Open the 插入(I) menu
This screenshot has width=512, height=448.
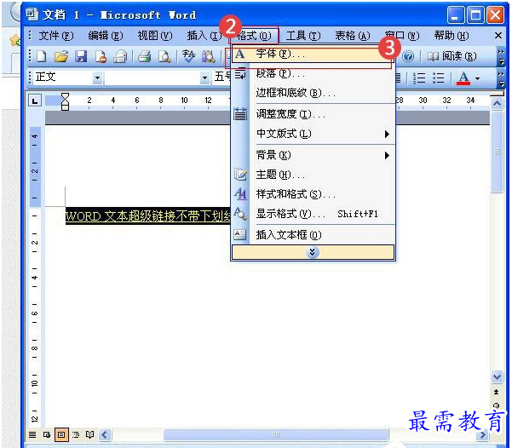[x=204, y=35]
